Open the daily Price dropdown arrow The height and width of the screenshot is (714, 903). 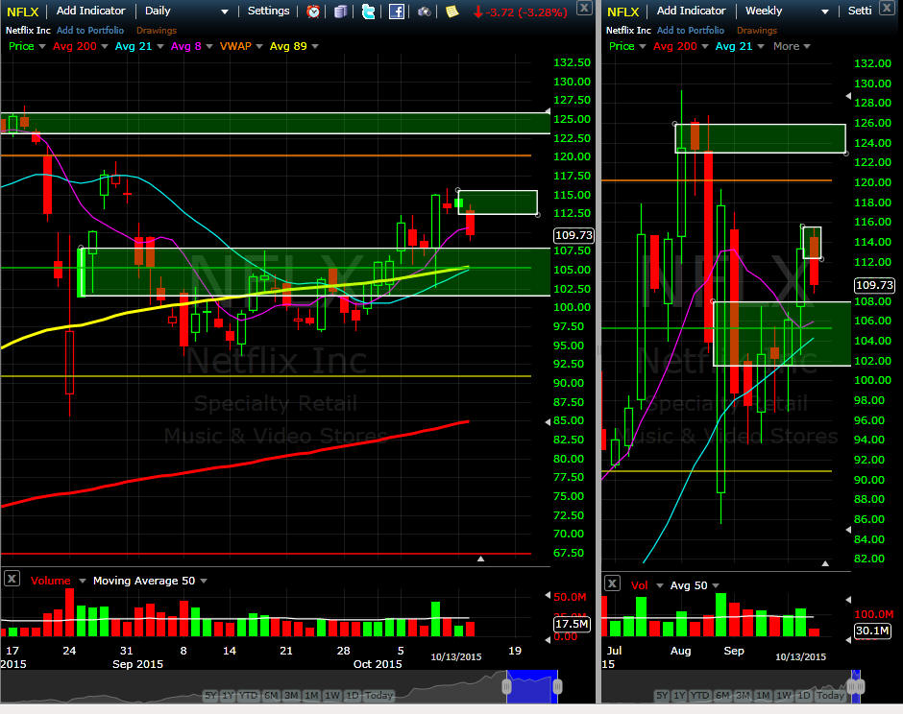point(42,47)
